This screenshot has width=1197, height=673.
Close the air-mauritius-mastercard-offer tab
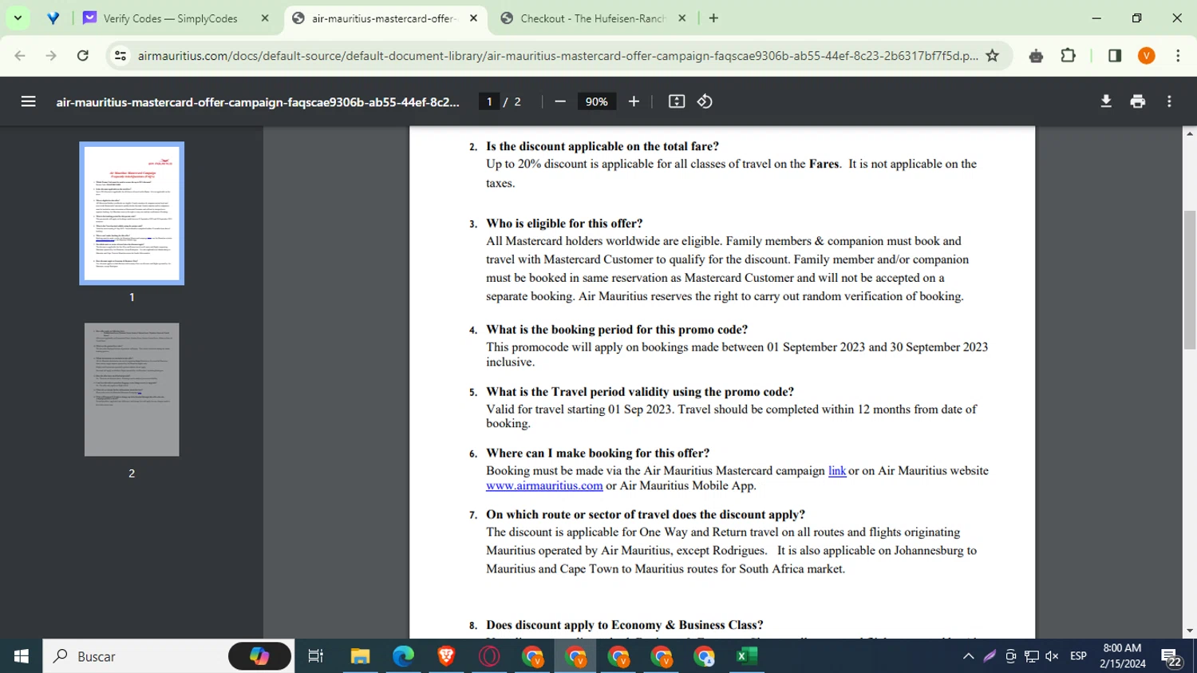[473, 18]
